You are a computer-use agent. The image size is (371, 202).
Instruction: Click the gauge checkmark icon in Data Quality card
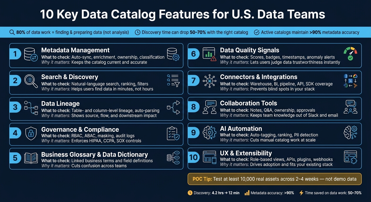tap(350, 54)
